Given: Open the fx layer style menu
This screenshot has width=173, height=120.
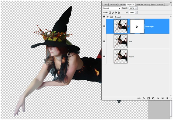Looking at the screenshot, I should [144, 98].
